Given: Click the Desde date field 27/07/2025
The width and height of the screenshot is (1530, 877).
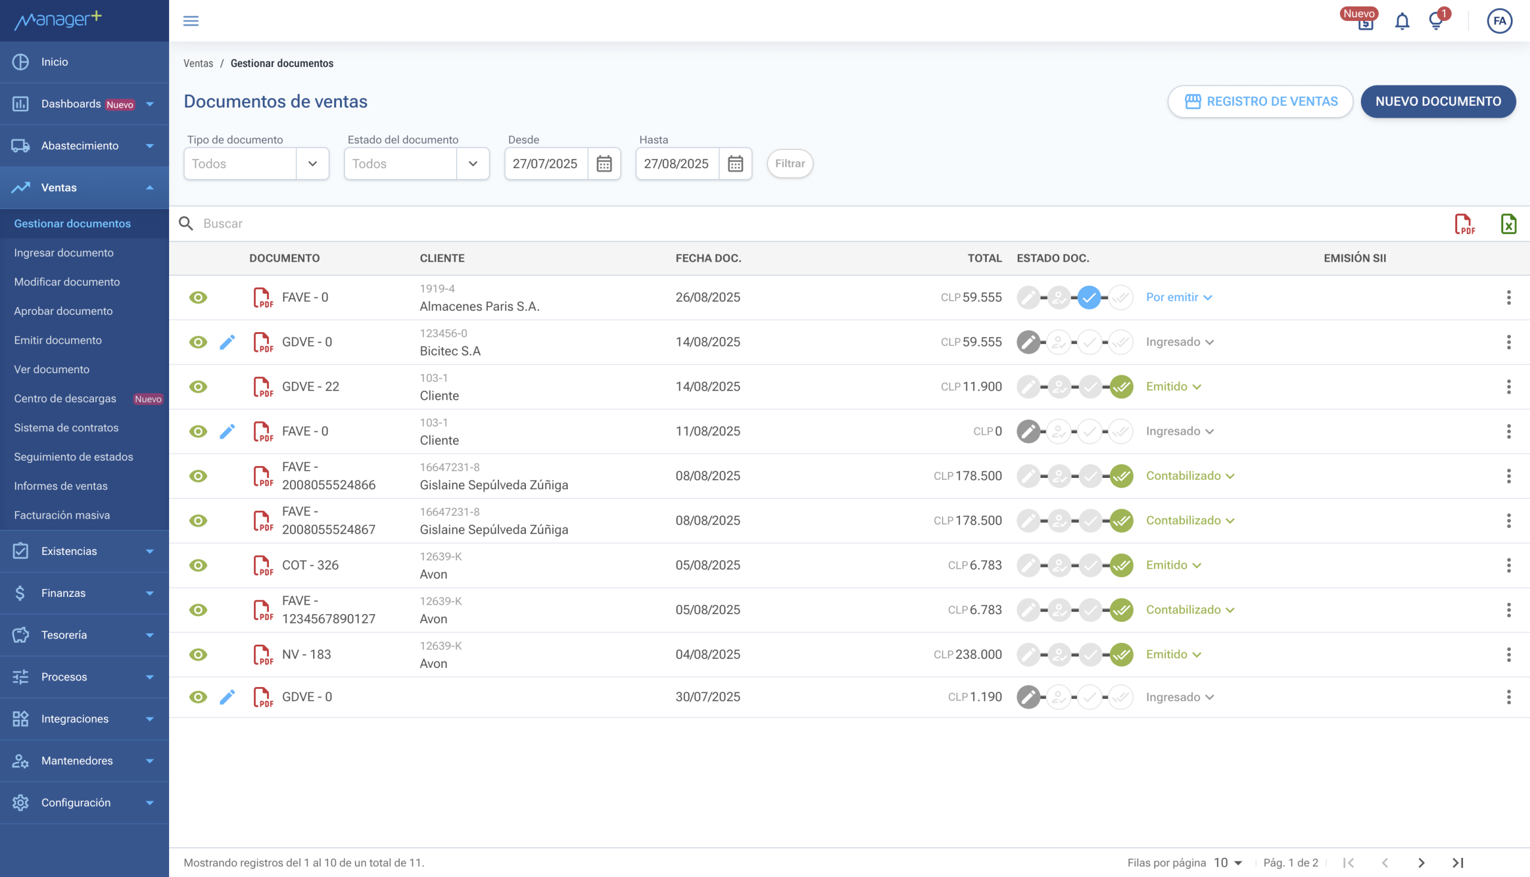Looking at the screenshot, I should tap(545, 164).
